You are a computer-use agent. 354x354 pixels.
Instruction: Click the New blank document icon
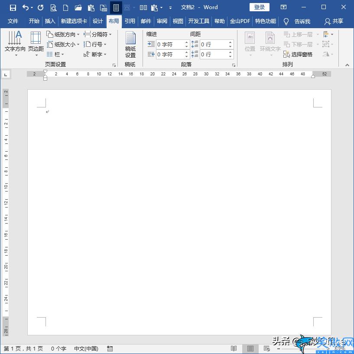(65, 8)
